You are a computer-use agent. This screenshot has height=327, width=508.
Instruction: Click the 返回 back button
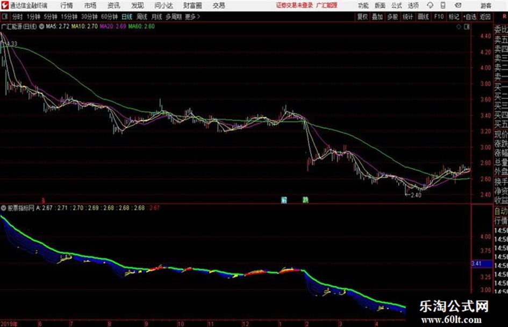point(485,17)
